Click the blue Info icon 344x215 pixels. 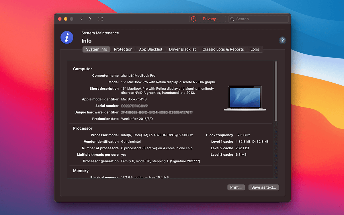pos(67,38)
